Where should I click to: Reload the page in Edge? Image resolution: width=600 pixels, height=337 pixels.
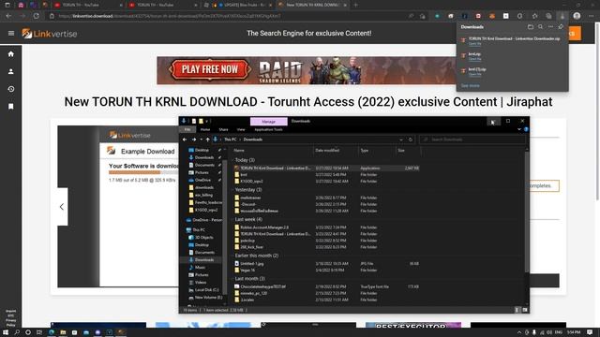click(x=37, y=16)
